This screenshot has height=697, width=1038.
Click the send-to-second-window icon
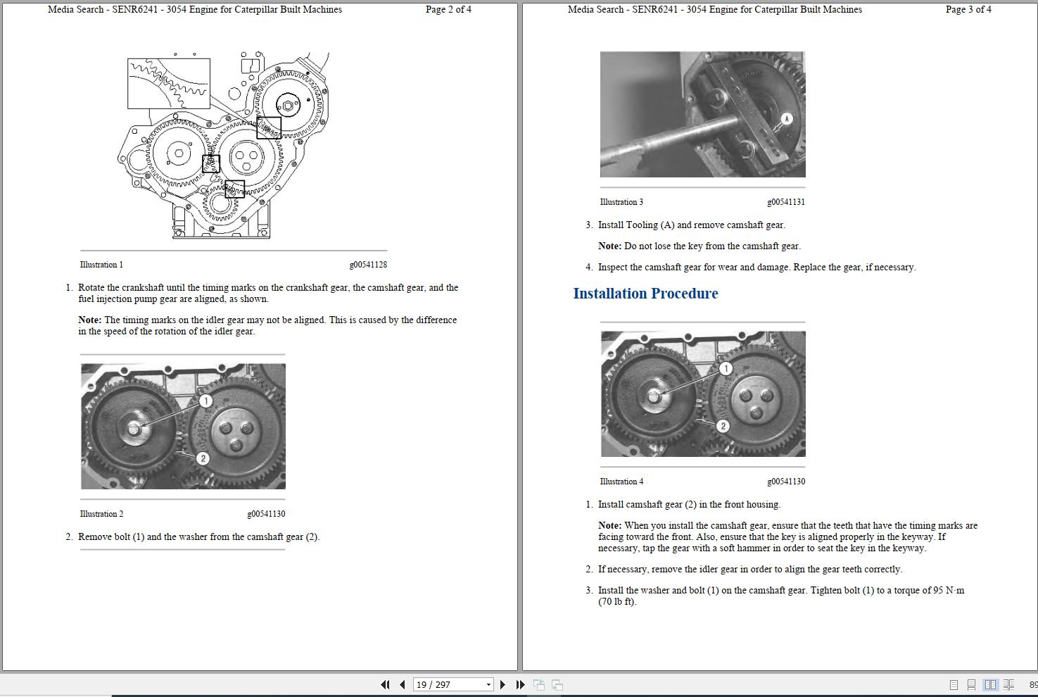coord(557,684)
